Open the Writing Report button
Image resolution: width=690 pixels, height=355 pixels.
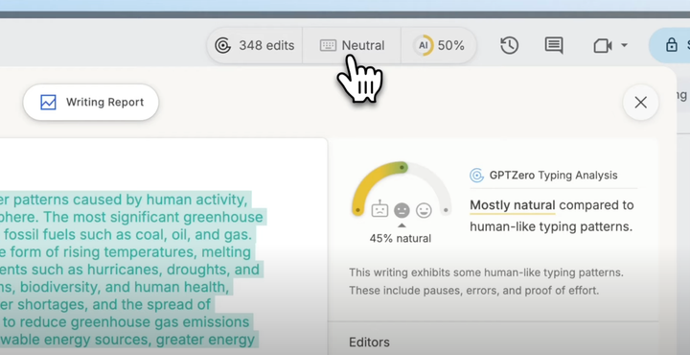pos(91,103)
